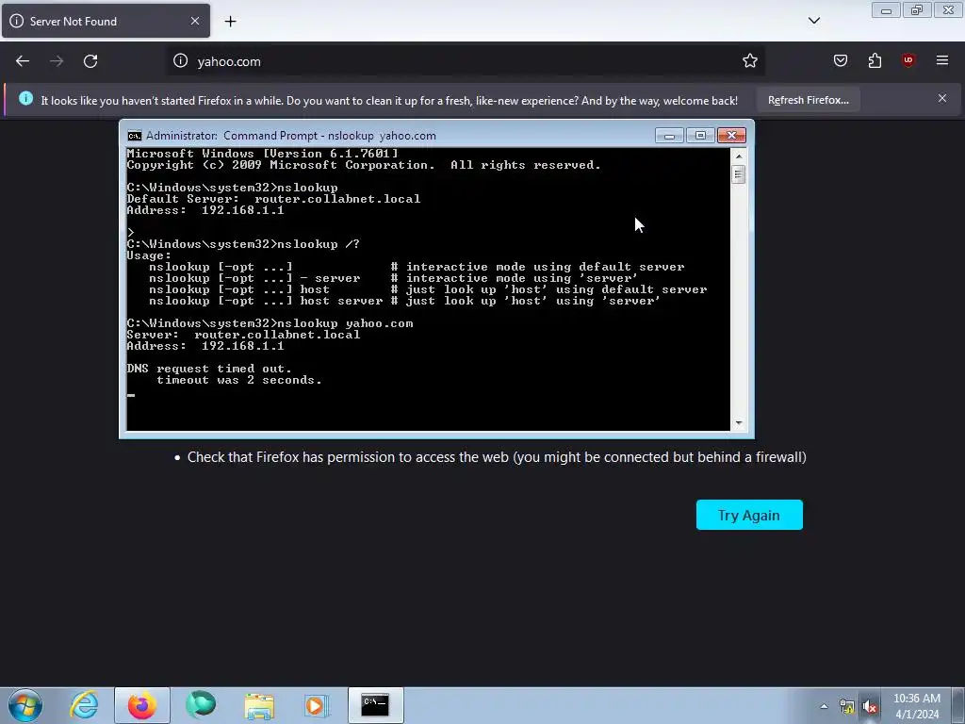Screen dimensions: 965x724
Task: Reload the yahoo.com page
Action: (x=90, y=61)
